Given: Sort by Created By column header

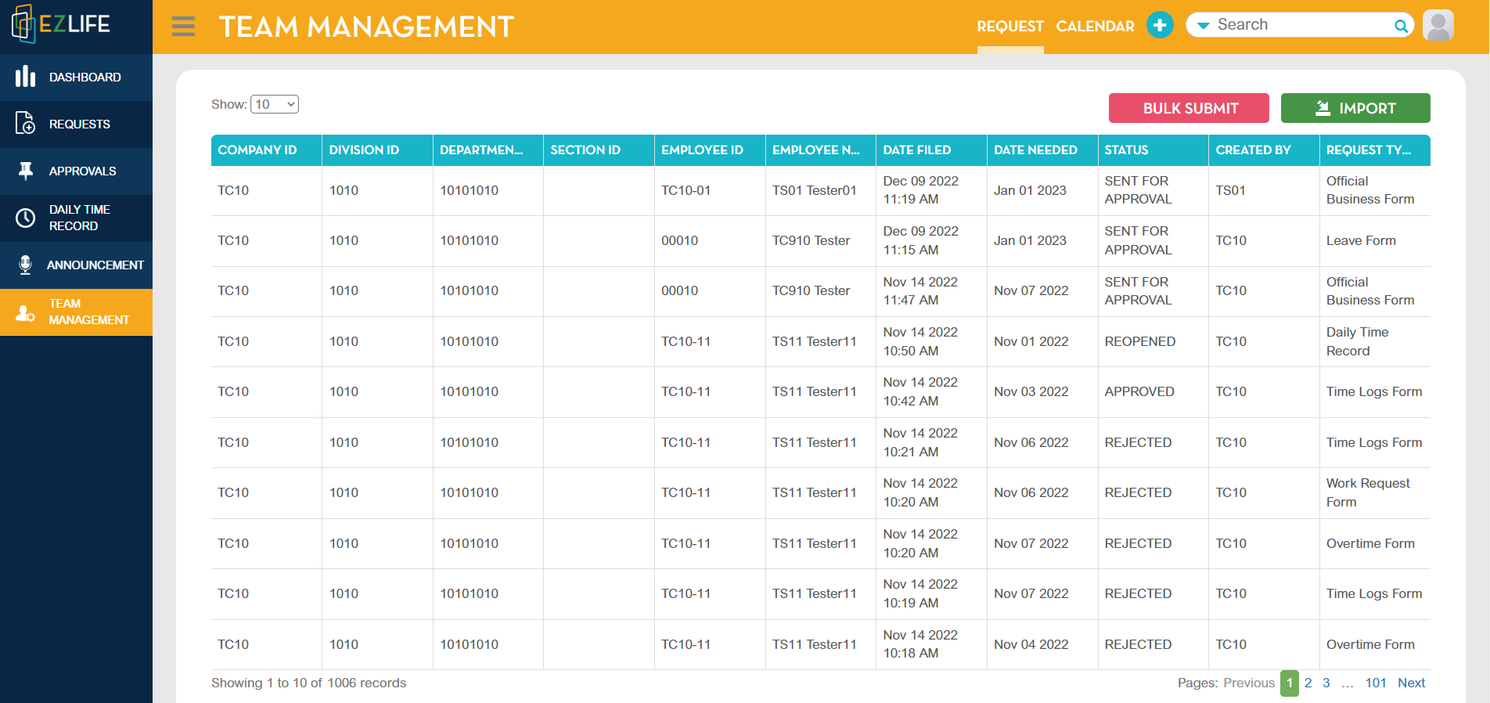Looking at the screenshot, I should point(1264,150).
